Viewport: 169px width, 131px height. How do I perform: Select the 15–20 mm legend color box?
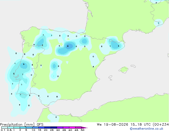point(42,128)
